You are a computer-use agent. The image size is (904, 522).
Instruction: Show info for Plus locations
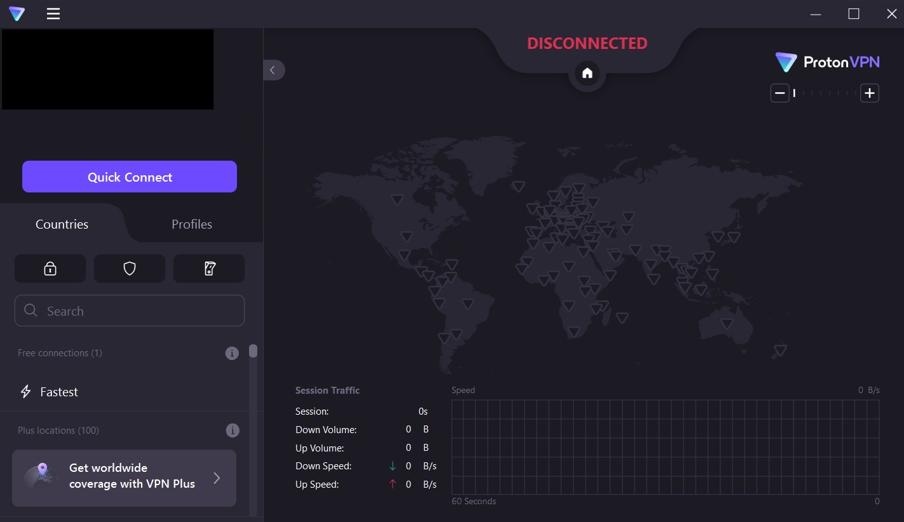pos(233,431)
